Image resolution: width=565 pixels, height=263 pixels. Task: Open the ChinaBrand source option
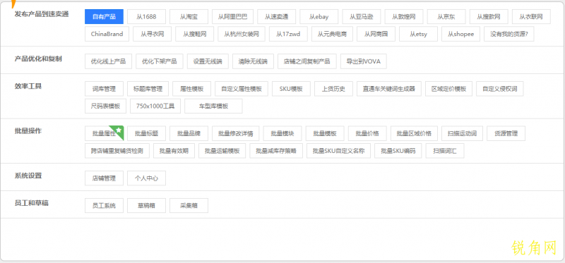pos(107,34)
